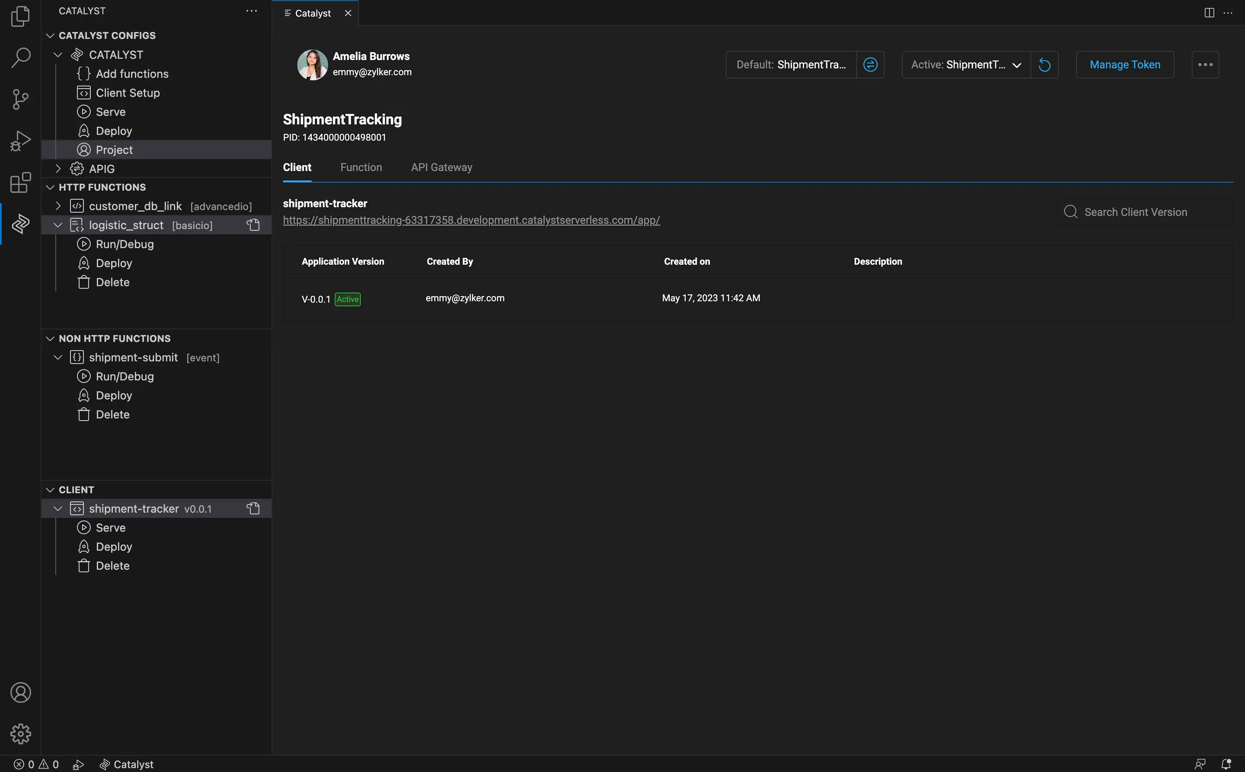The height and width of the screenshot is (772, 1245).
Task: Select the Catalyst activity bar icon
Action: 20,223
